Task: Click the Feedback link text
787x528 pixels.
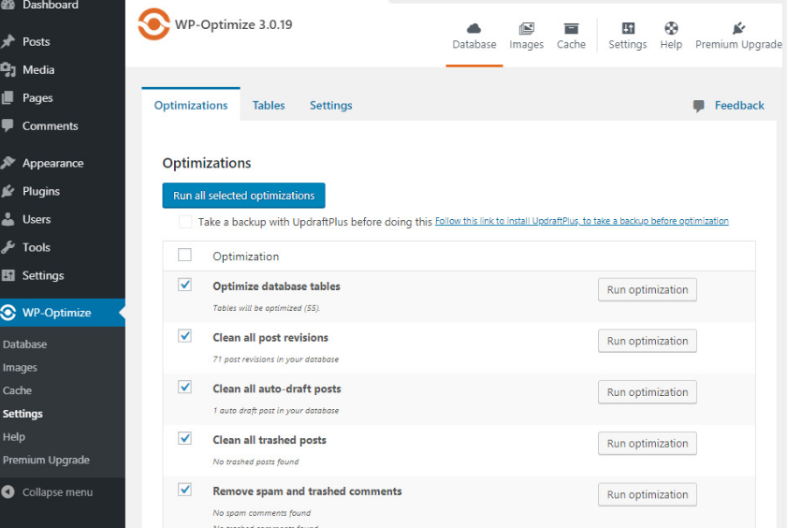Action: coord(739,106)
